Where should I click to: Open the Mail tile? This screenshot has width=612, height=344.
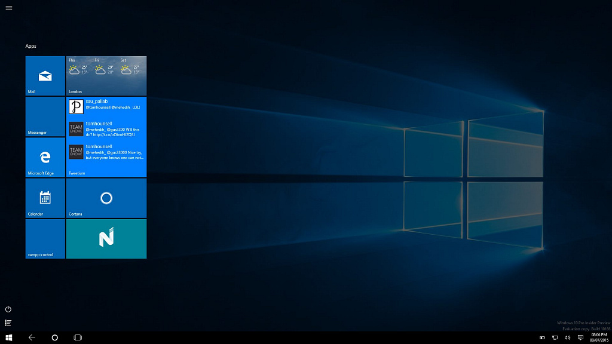(x=45, y=76)
